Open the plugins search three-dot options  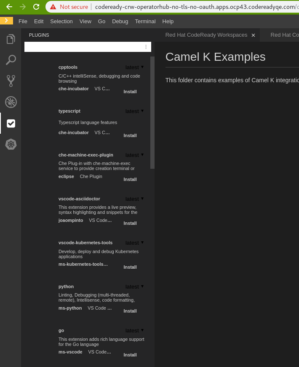tap(146, 47)
